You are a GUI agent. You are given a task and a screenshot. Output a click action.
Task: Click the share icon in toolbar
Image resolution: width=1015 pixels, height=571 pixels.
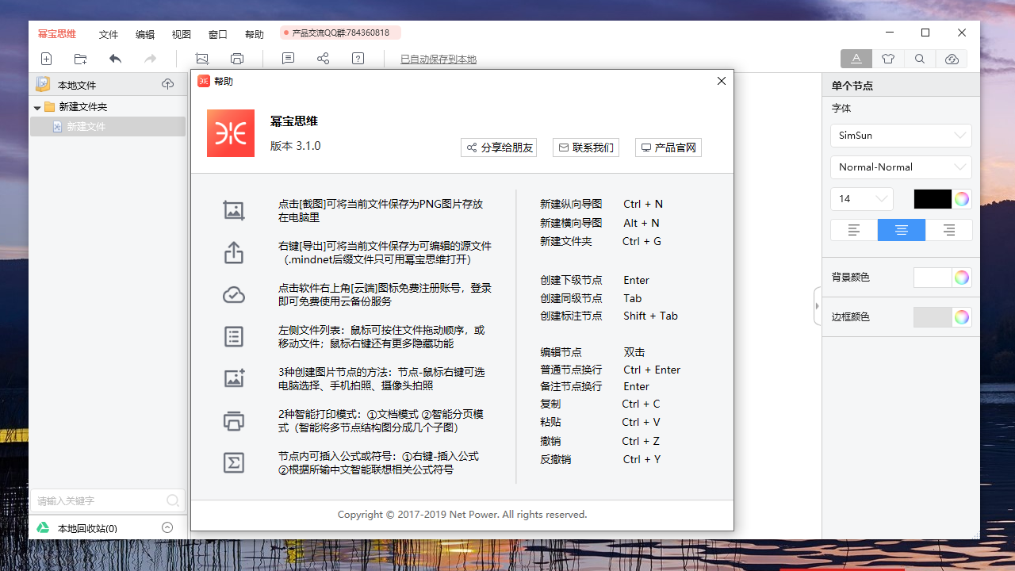pos(323,59)
